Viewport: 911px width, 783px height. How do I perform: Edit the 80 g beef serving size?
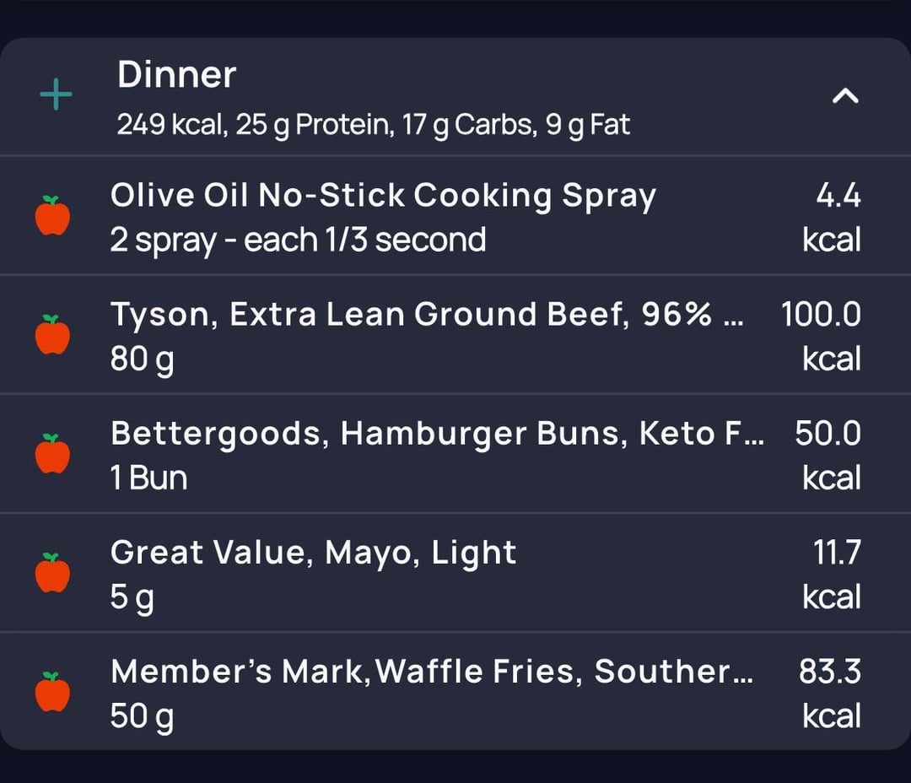point(142,360)
